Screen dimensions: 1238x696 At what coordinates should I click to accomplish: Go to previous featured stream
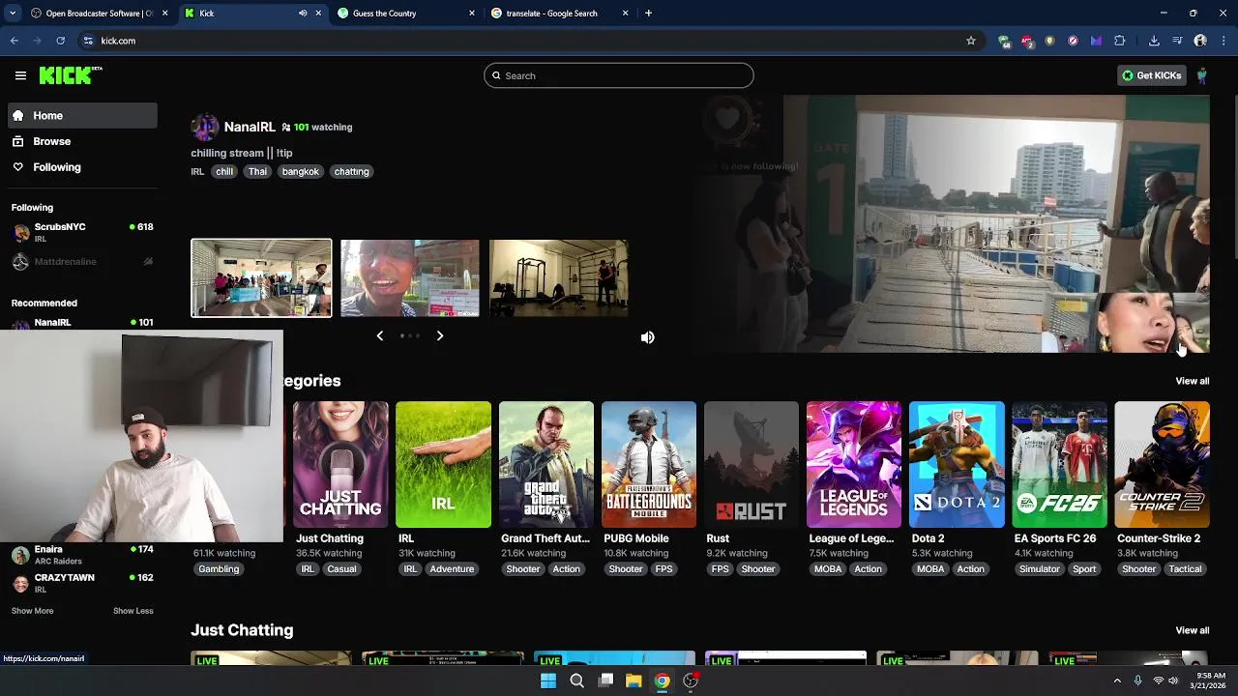coord(380,335)
